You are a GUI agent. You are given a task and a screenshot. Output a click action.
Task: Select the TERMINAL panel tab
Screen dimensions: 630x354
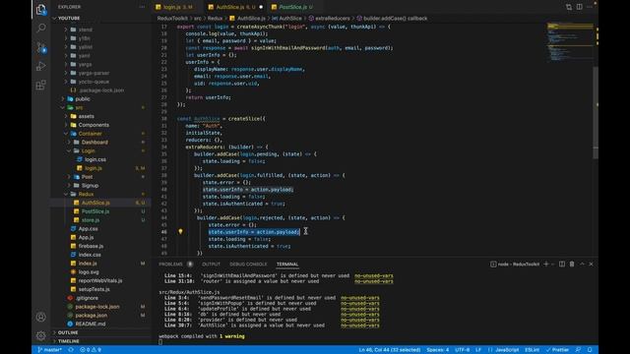click(x=287, y=265)
